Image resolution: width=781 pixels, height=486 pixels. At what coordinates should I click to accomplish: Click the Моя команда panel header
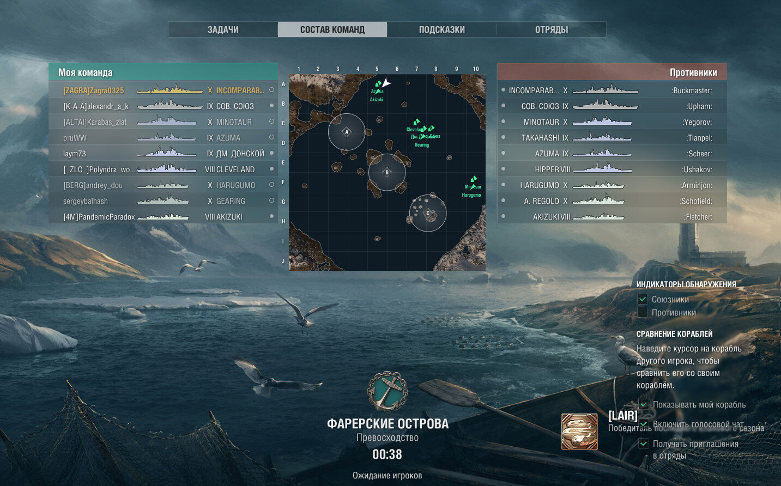pos(164,72)
